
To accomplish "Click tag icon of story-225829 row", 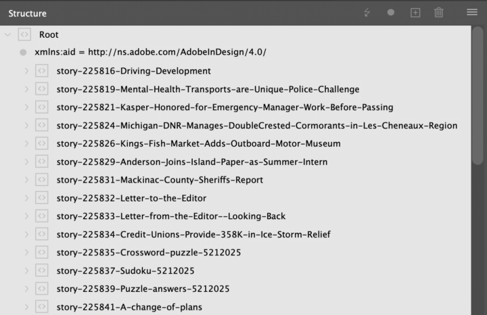I will click(x=42, y=162).
